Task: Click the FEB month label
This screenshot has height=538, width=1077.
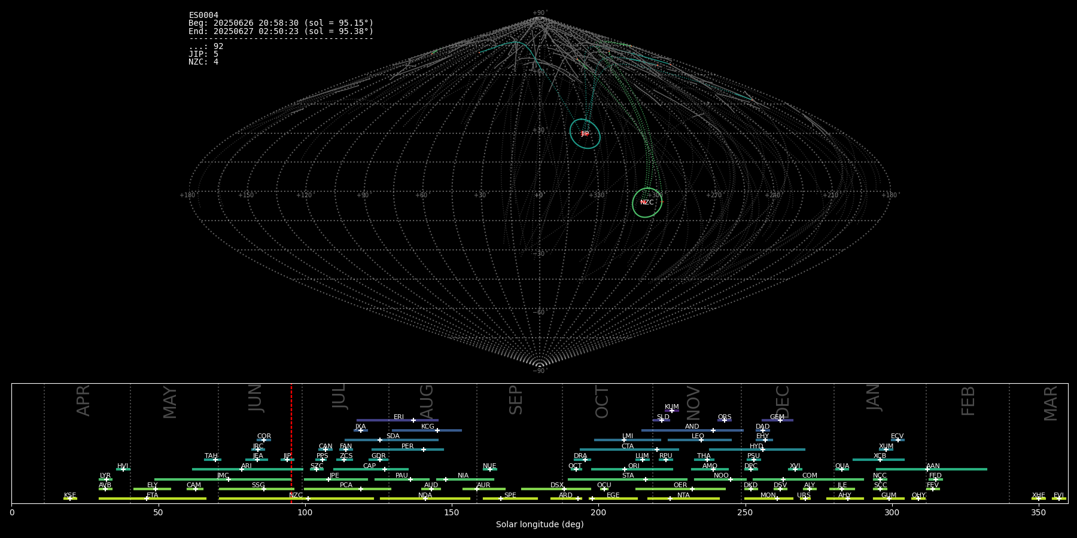Action: (x=968, y=401)
